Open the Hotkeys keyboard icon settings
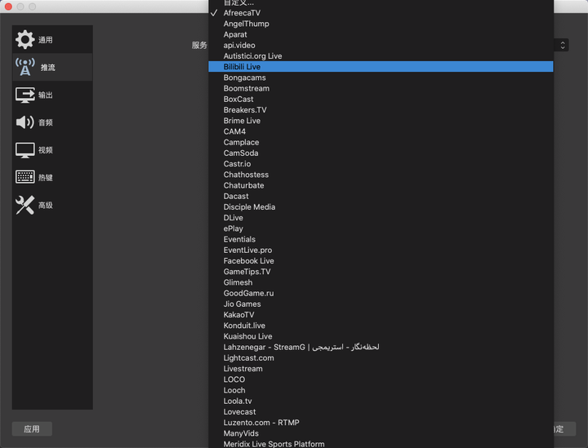Screen dimensions: 588x448 pyautogui.click(x=24, y=177)
